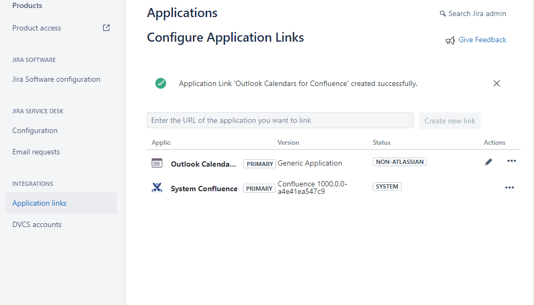Open more actions menu for Outlook Calendars

512,161
